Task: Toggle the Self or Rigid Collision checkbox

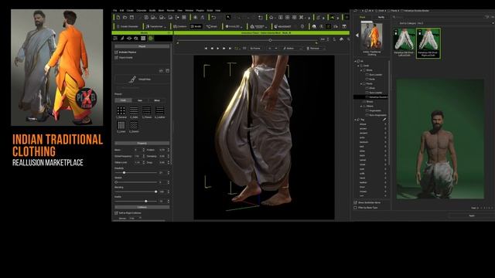Action: tap(116, 213)
